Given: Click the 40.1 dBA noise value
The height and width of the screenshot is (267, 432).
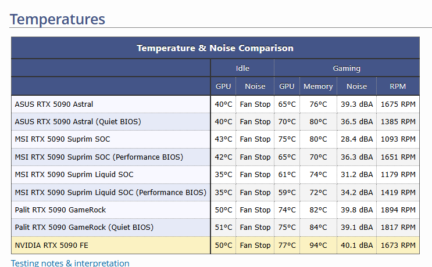Looking at the screenshot, I should click(356, 245).
